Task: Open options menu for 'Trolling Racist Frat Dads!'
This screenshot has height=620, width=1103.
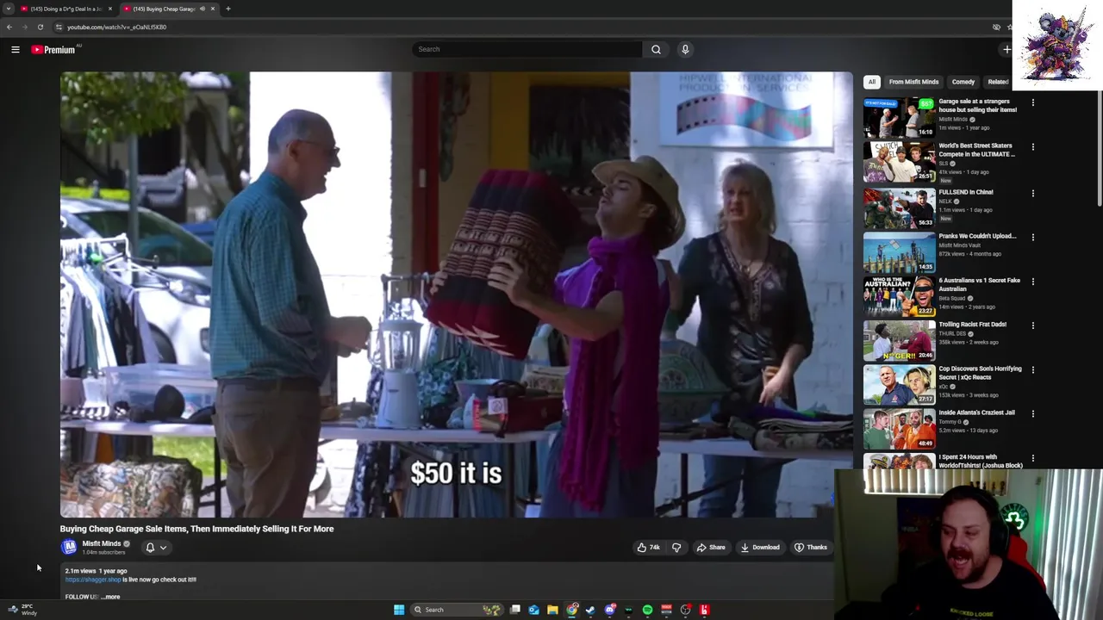Action: (1032, 326)
